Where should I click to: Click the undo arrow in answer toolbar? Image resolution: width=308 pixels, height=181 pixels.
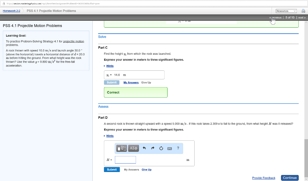(144, 148)
